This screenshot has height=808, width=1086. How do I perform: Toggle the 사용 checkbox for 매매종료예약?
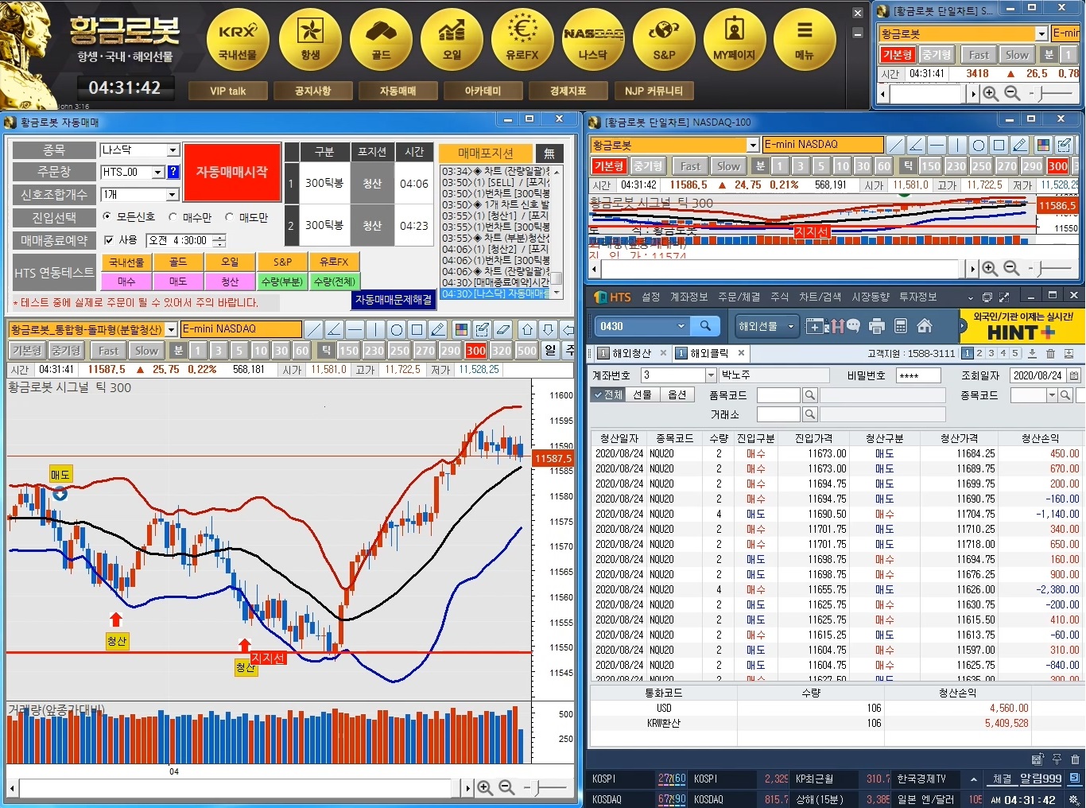109,239
